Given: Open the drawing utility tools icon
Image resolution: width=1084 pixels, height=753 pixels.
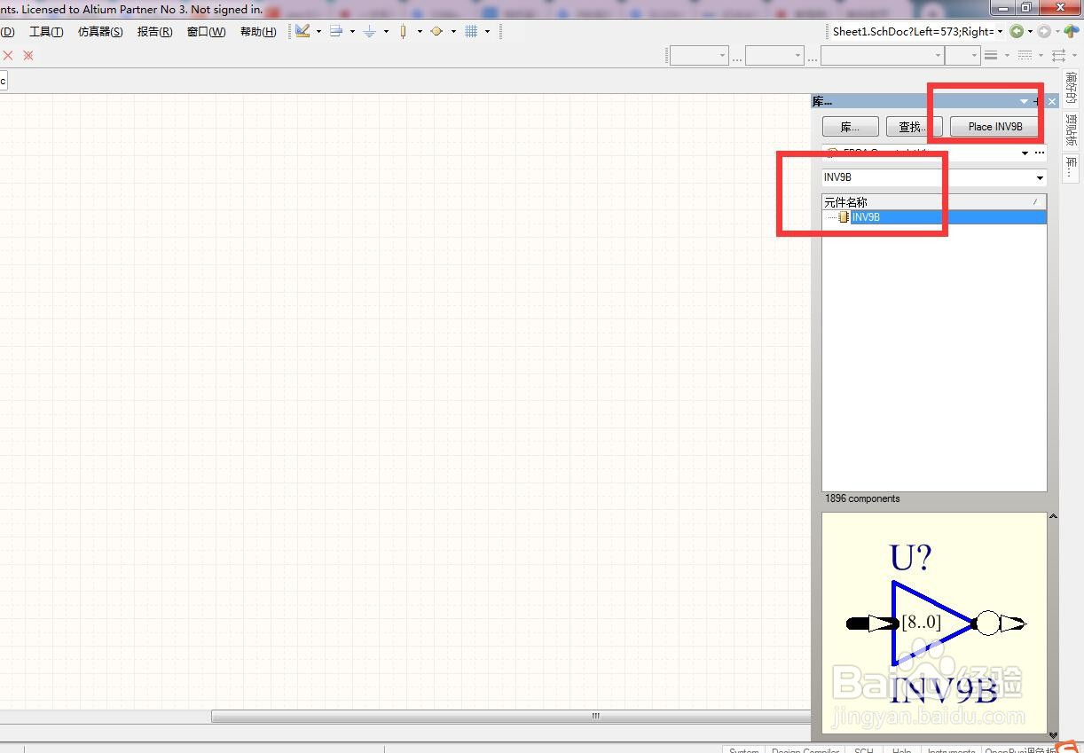Looking at the screenshot, I should pos(303,31).
